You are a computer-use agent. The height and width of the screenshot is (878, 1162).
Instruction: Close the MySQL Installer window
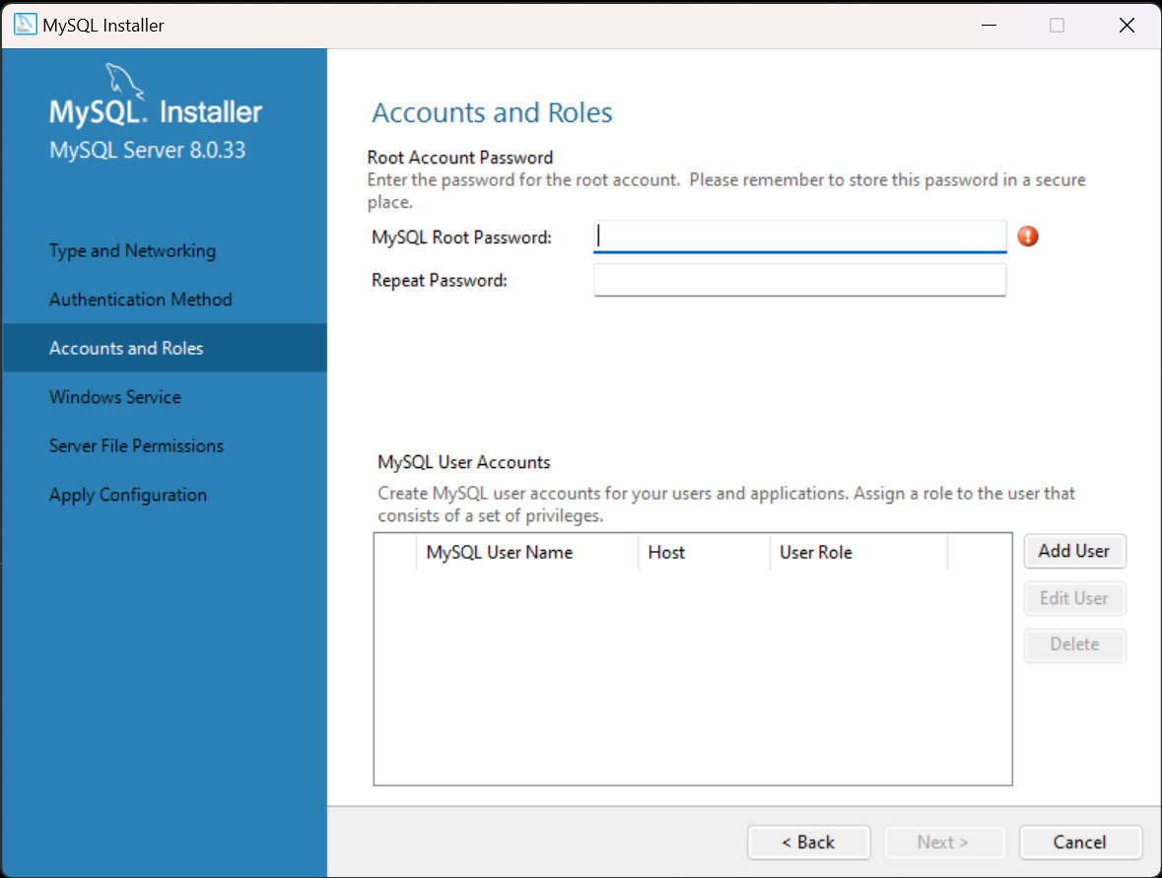pyautogui.click(x=1127, y=26)
